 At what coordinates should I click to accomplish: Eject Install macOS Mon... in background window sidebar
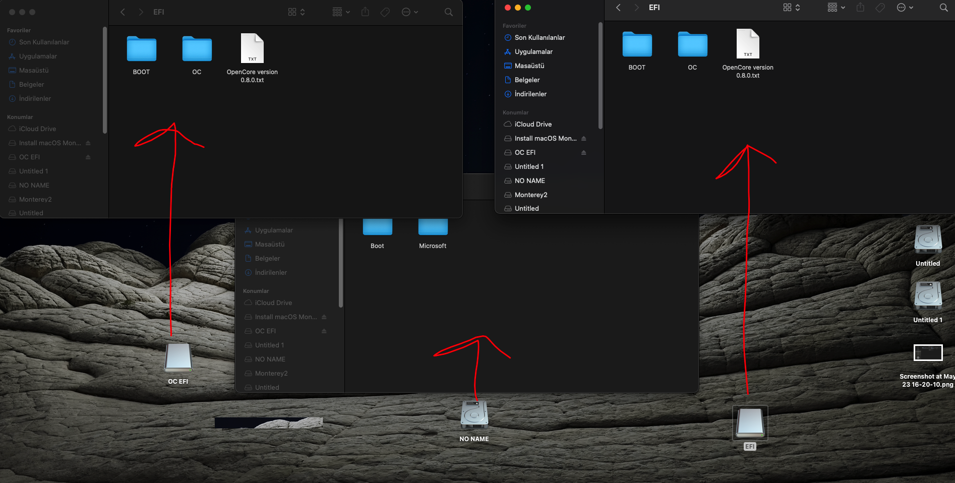pos(324,317)
